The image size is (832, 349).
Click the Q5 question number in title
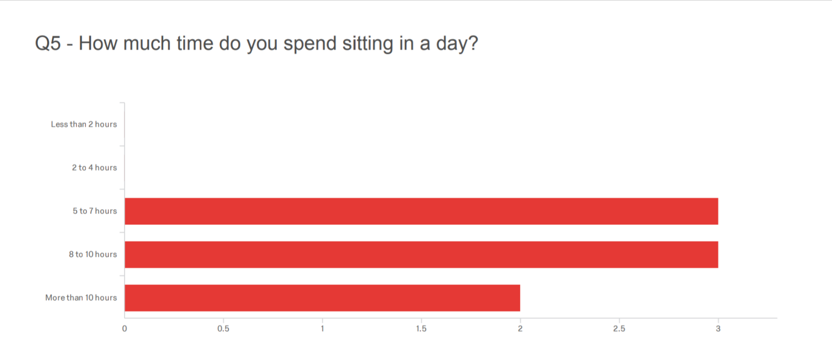click(48, 44)
